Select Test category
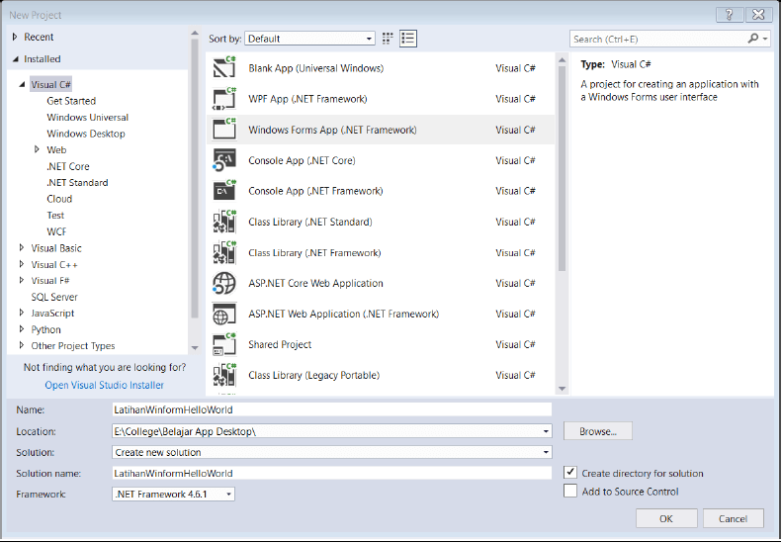 click(55, 215)
